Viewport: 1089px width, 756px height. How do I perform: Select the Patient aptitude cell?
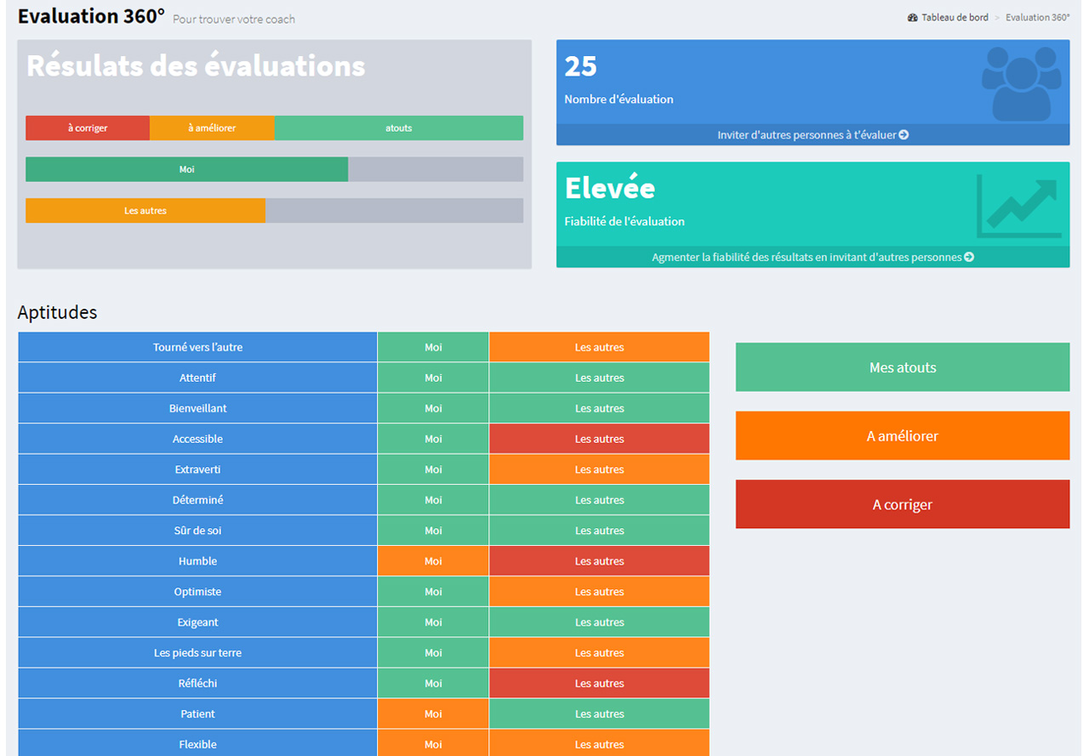coord(197,714)
